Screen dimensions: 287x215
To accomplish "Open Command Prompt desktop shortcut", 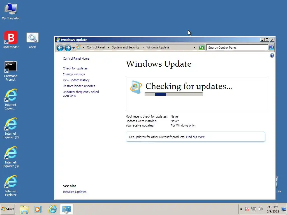I will coord(11,71).
